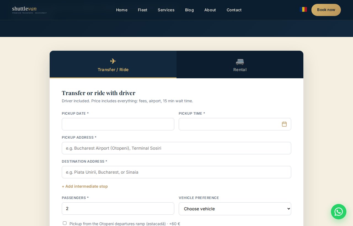Click the heading 'Transfer or ride with driver'
Image resolution: width=353 pixels, height=226 pixels.
(x=98, y=93)
